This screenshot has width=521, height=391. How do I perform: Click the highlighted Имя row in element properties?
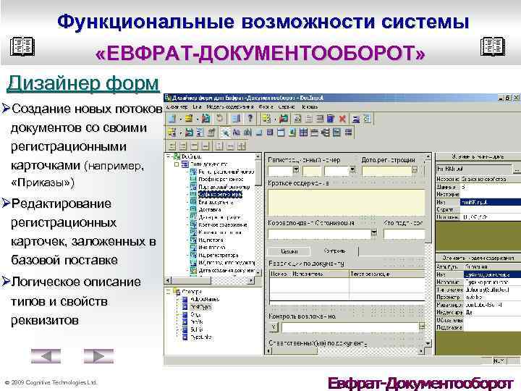478,202
